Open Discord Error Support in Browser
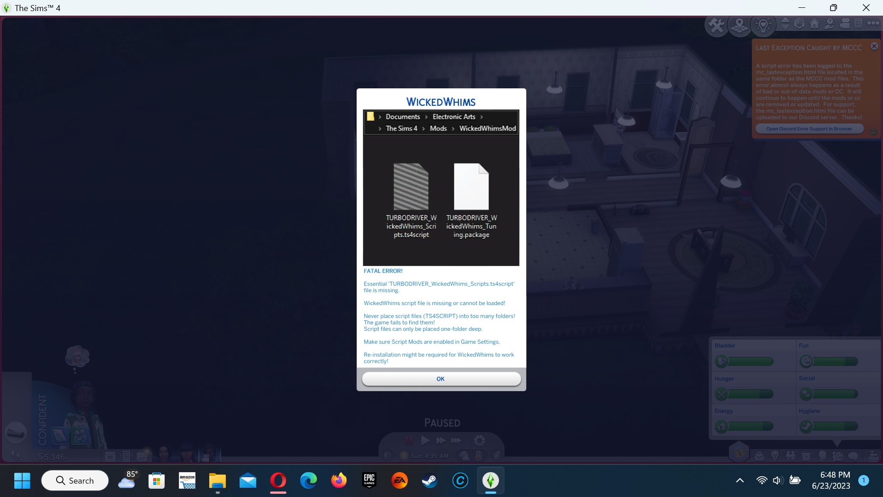This screenshot has width=883, height=497. [x=809, y=129]
